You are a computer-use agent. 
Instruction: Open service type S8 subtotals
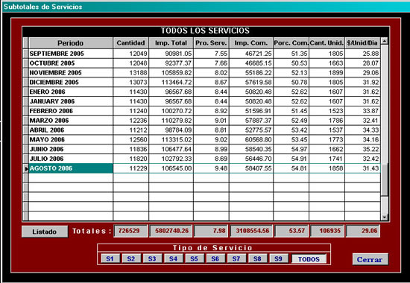[258, 258]
